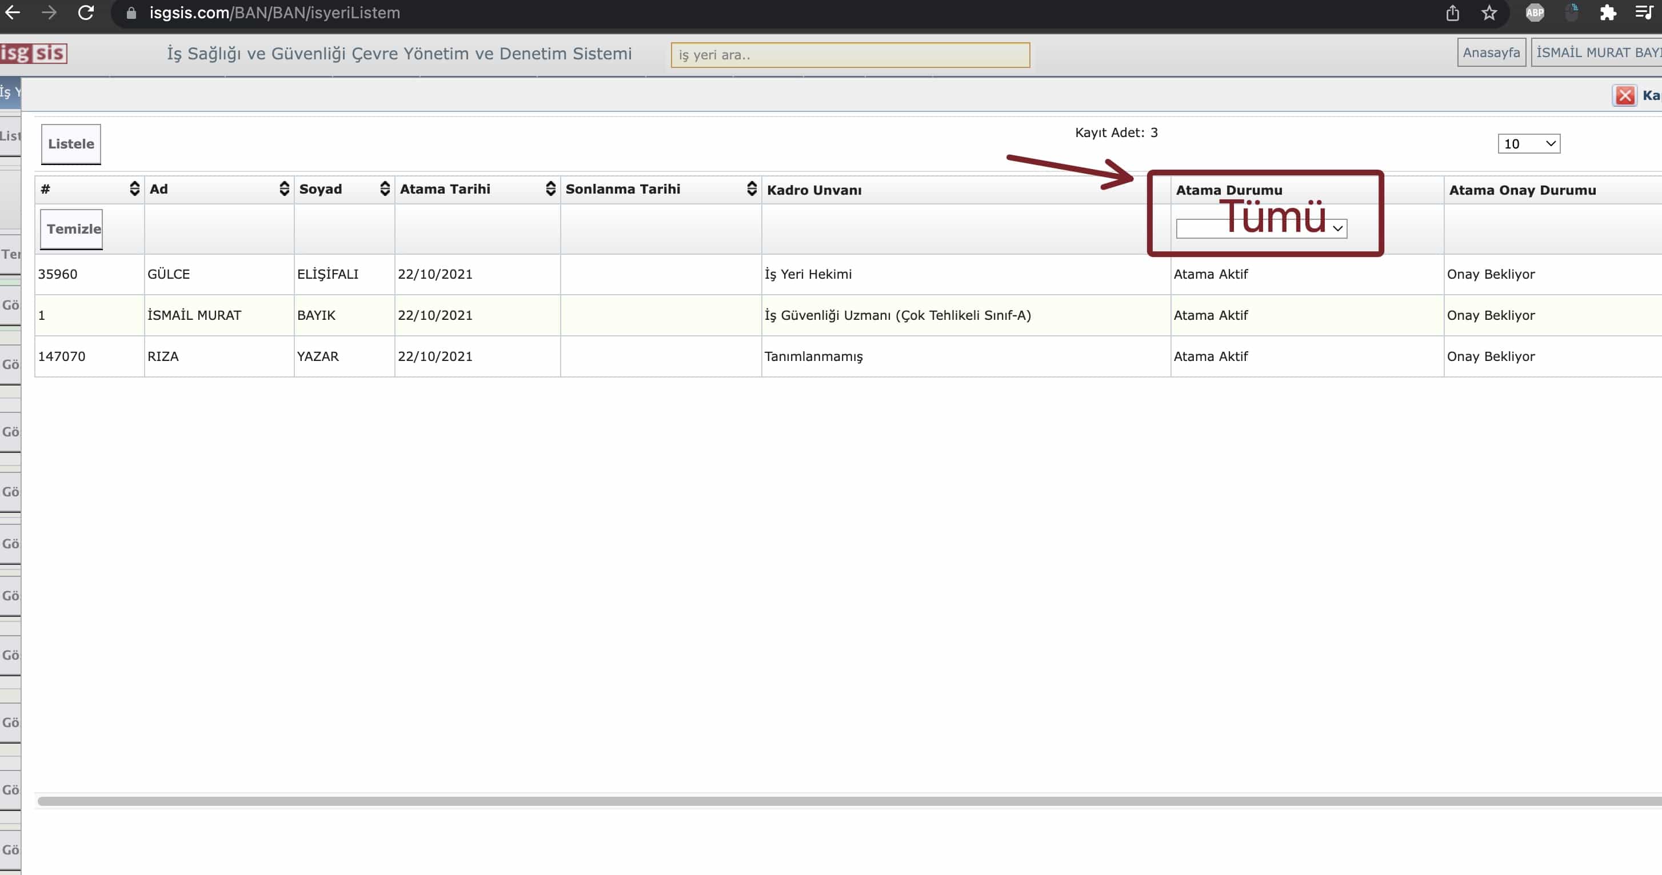
Task: Click the horizontal scrollbar under the table
Action: (839, 801)
